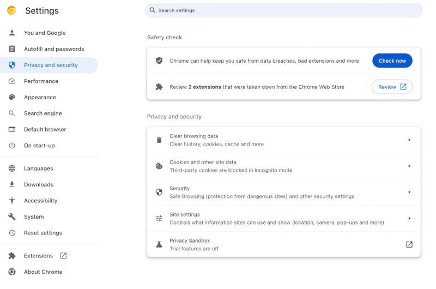Expand the Clear browsing data arrow
This screenshot has width=436, height=289.
[x=409, y=140]
